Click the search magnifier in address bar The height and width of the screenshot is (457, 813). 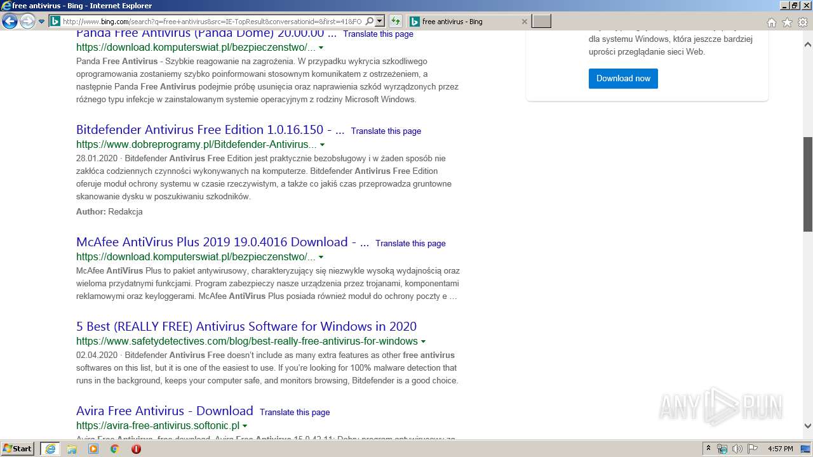(x=369, y=22)
